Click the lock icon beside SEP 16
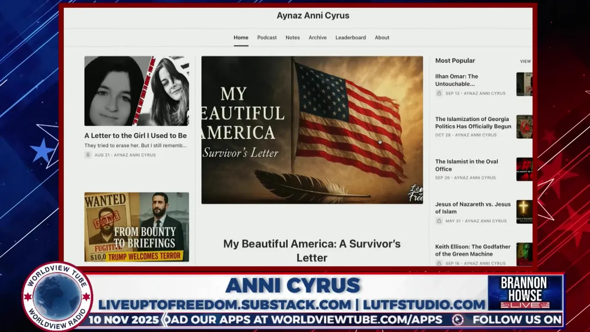The width and height of the screenshot is (590, 332). (439, 263)
